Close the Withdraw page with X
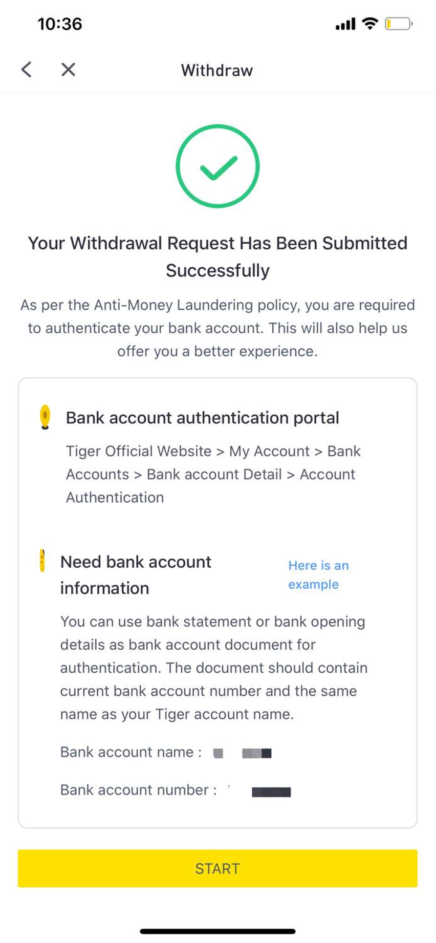436x943 pixels. point(68,70)
